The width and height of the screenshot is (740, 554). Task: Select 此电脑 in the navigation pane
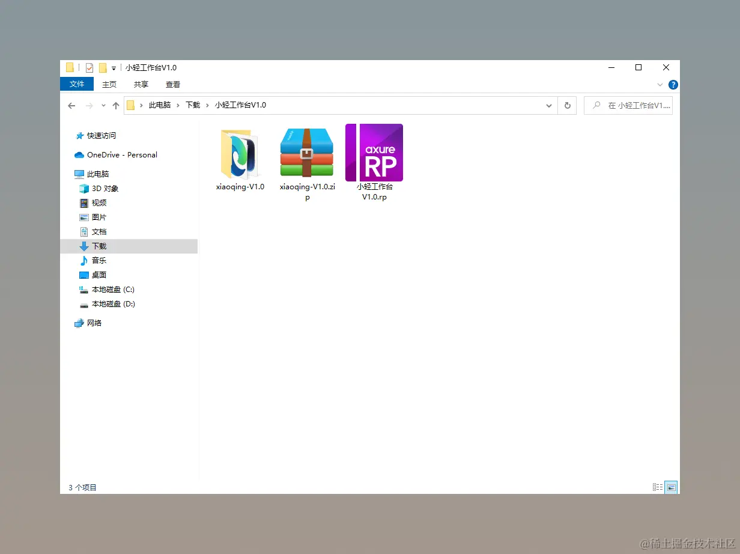click(92, 174)
